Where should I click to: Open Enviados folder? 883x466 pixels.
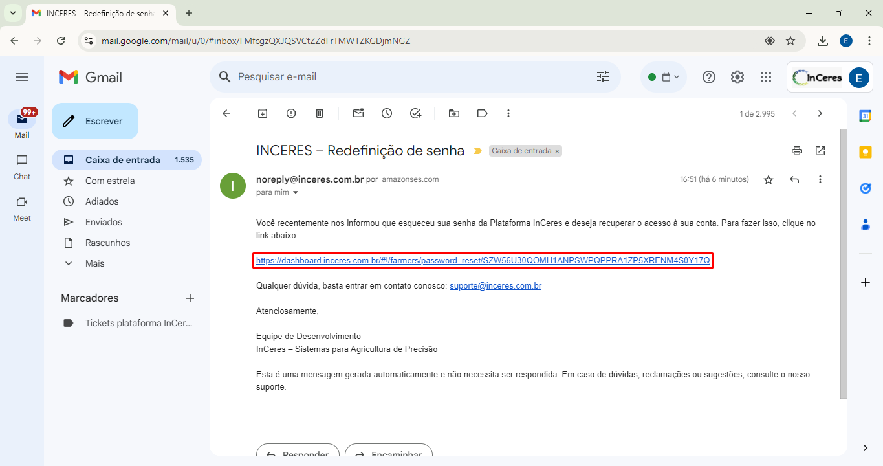[126, 222]
